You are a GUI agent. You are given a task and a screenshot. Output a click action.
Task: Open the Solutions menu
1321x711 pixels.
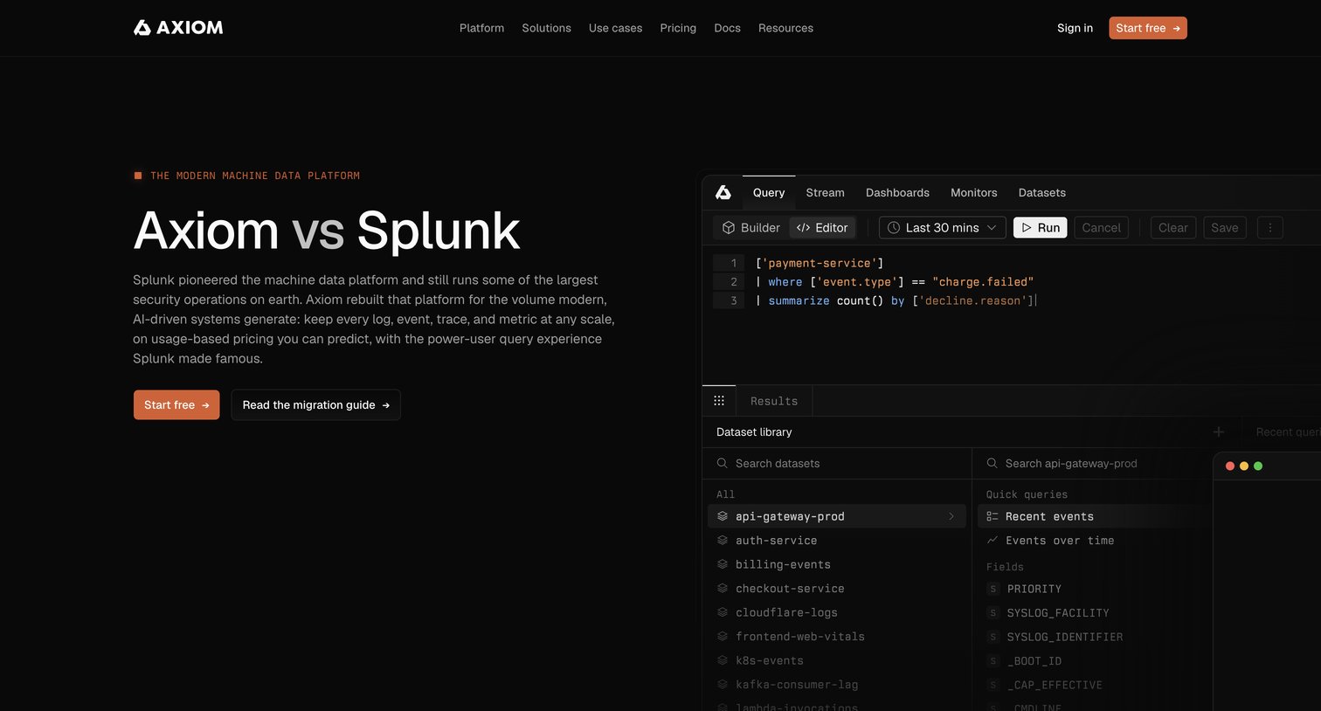click(546, 28)
